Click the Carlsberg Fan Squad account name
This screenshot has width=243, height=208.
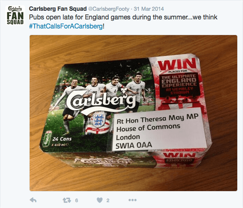(58, 9)
